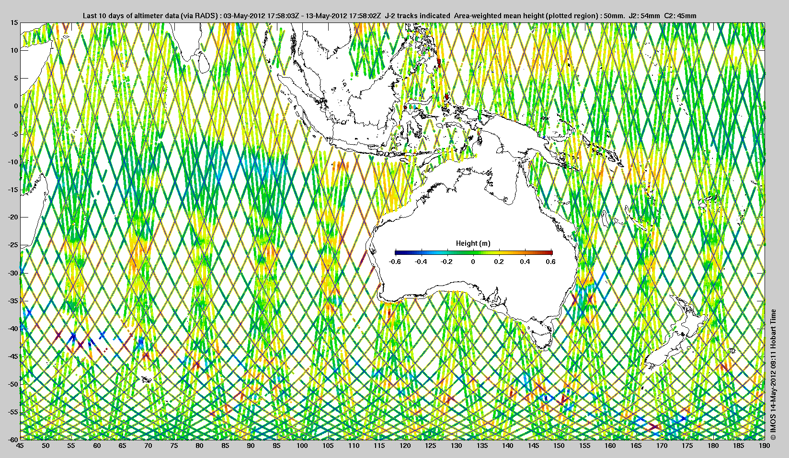Click the dark blue end of Height colorbar
The height and width of the screenshot is (458, 789).
[398, 252]
